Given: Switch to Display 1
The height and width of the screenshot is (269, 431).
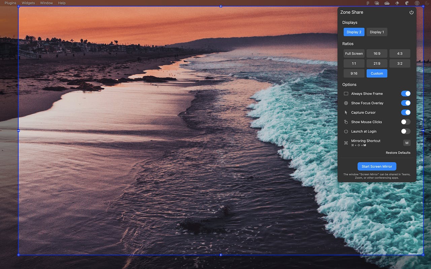Looking at the screenshot, I should [377, 32].
